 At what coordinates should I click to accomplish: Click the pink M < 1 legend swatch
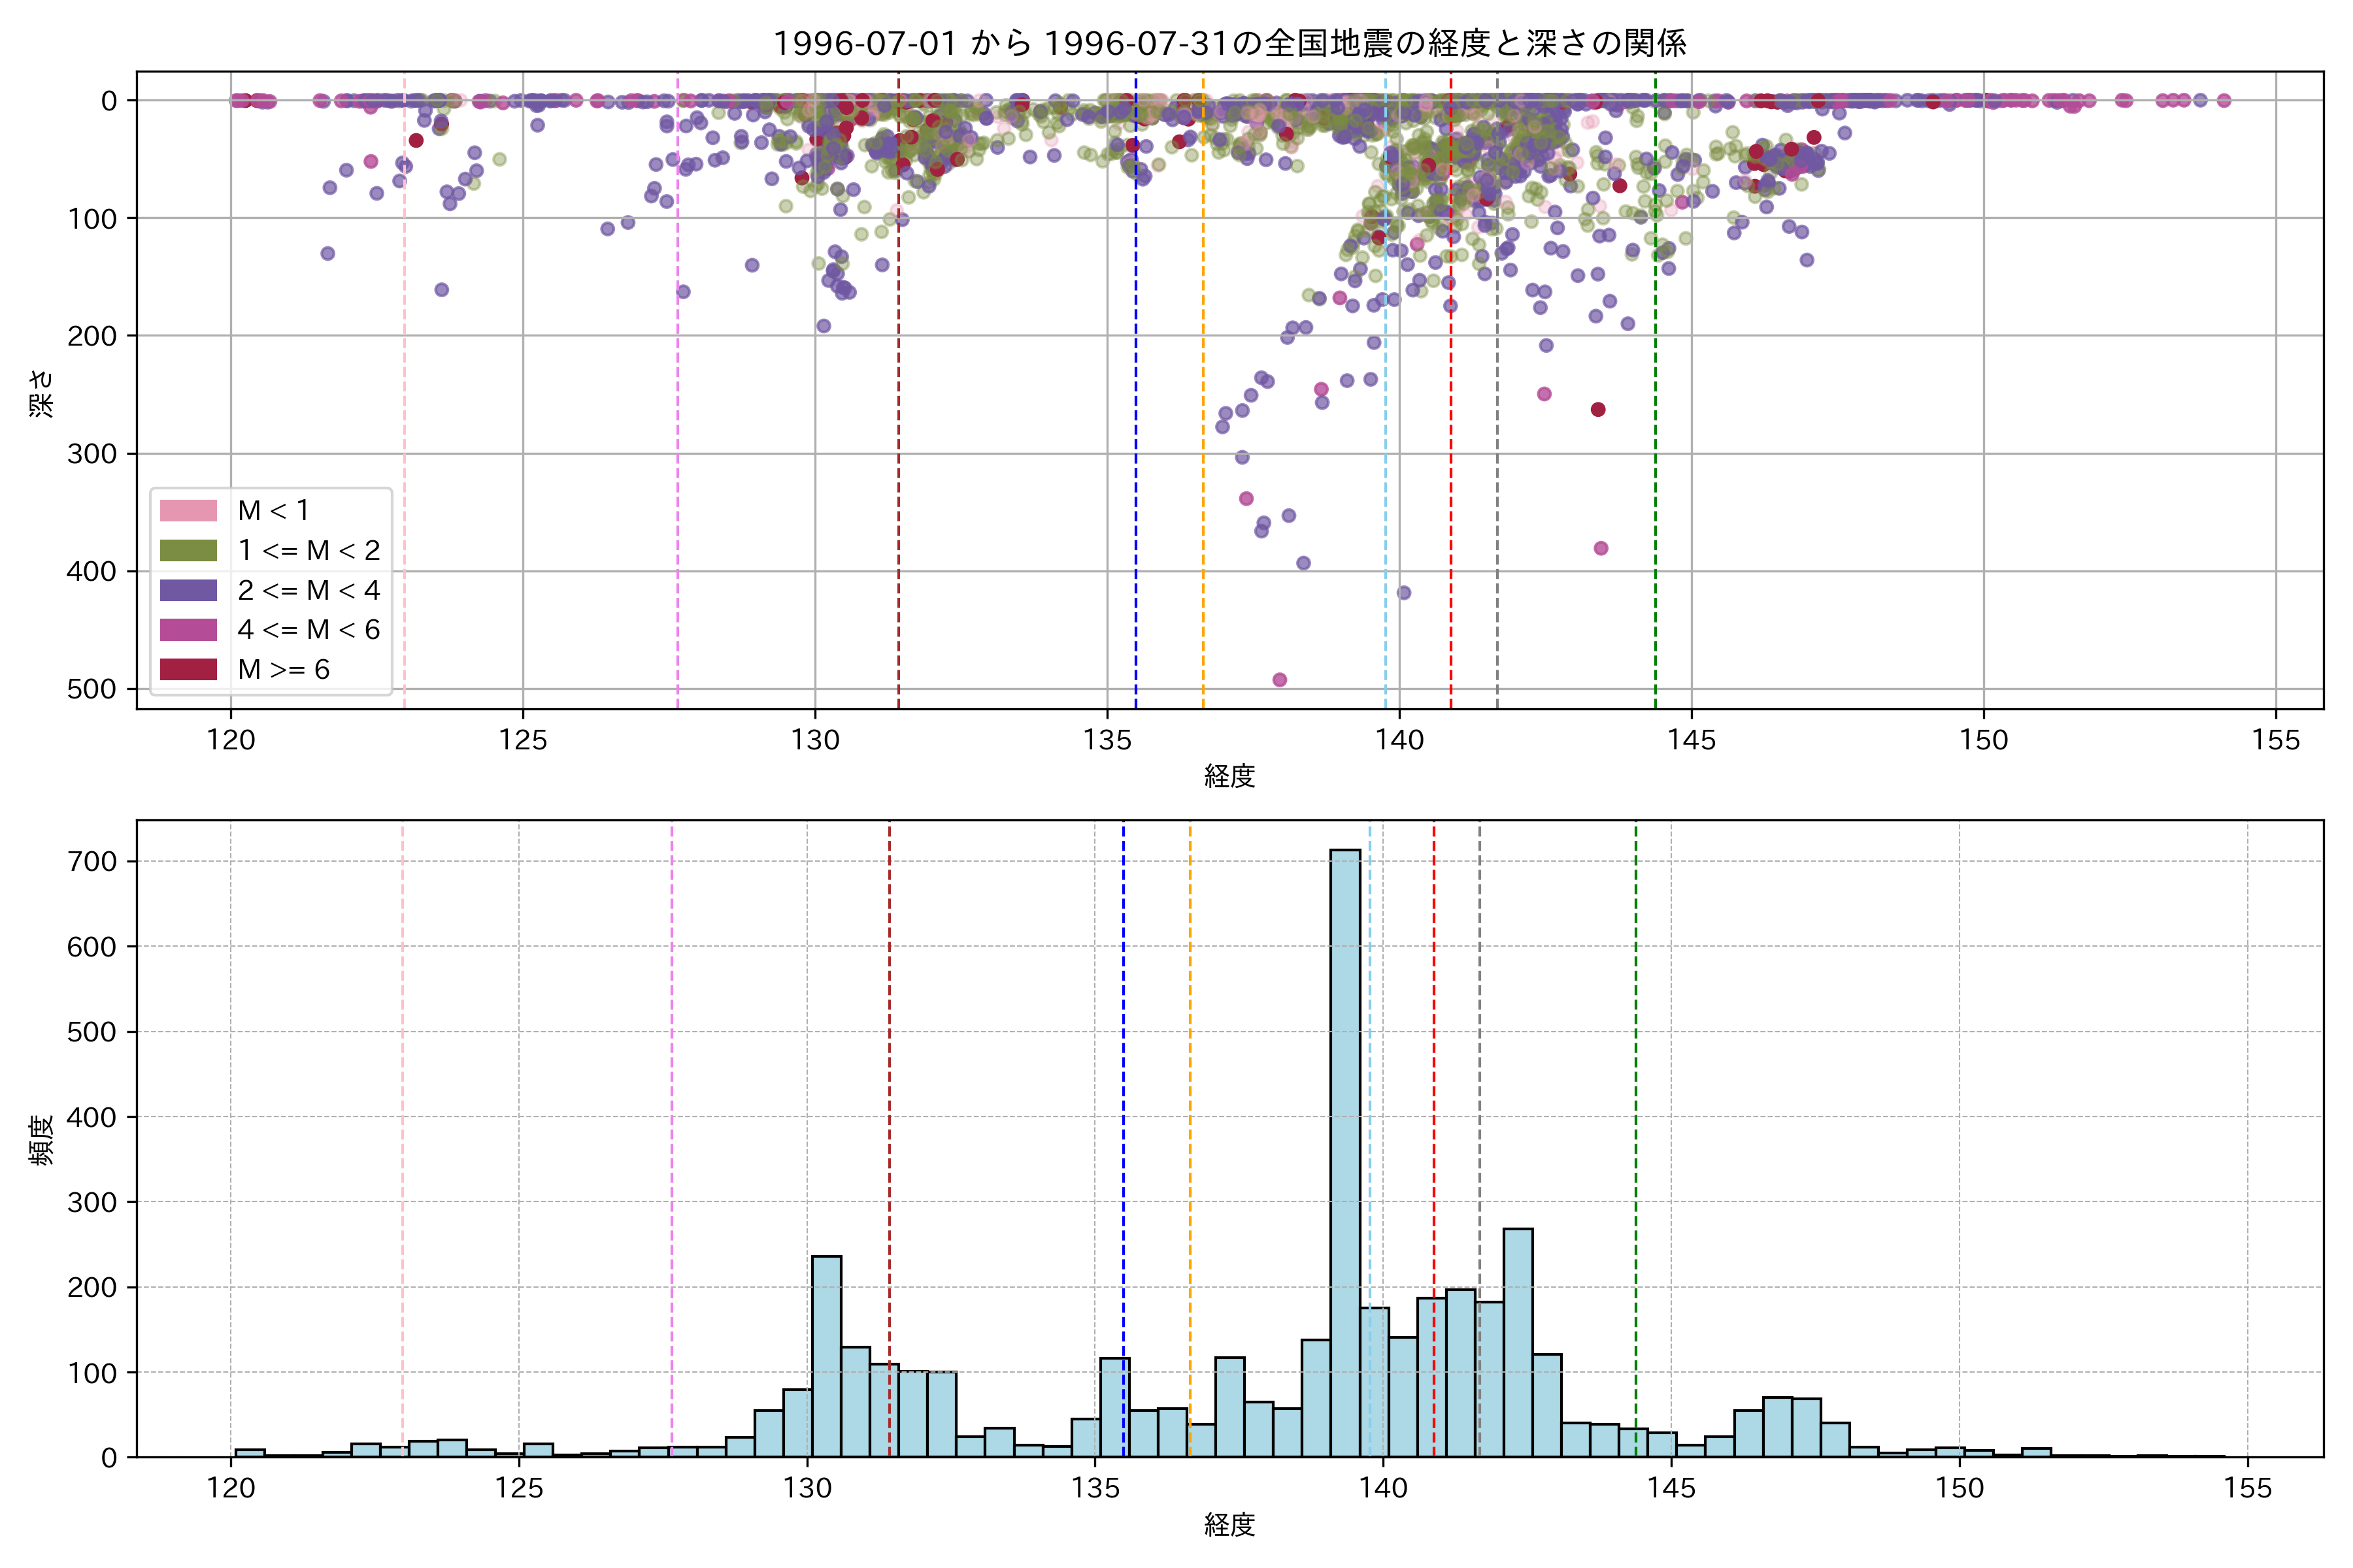tap(188, 511)
